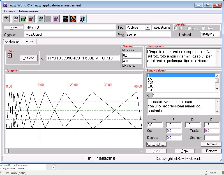Click the Oggetto FuzzyObject field
224x175 pixels.
point(70,34)
